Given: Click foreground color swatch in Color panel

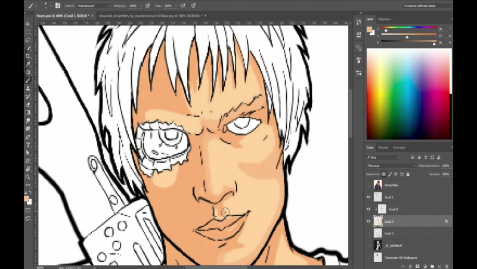Looking at the screenshot, I should (369, 29).
